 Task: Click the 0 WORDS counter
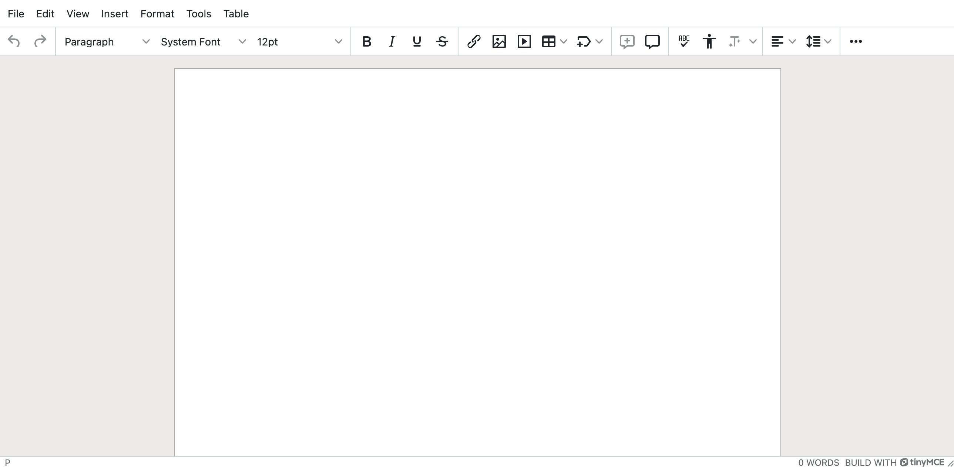[x=819, y=462]
